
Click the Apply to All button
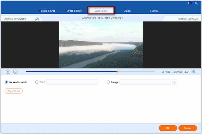pos(14,91)
